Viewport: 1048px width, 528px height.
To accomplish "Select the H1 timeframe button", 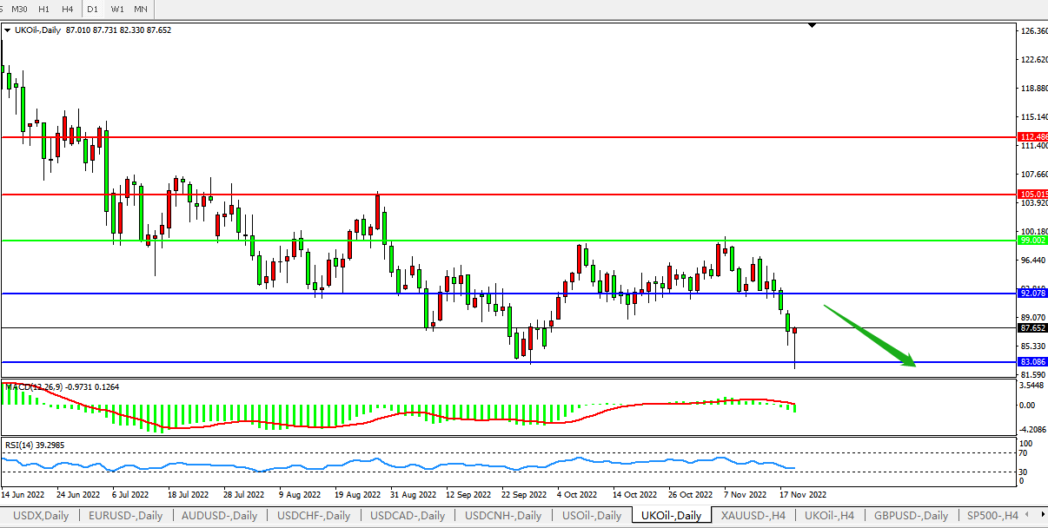I will 43,9.
